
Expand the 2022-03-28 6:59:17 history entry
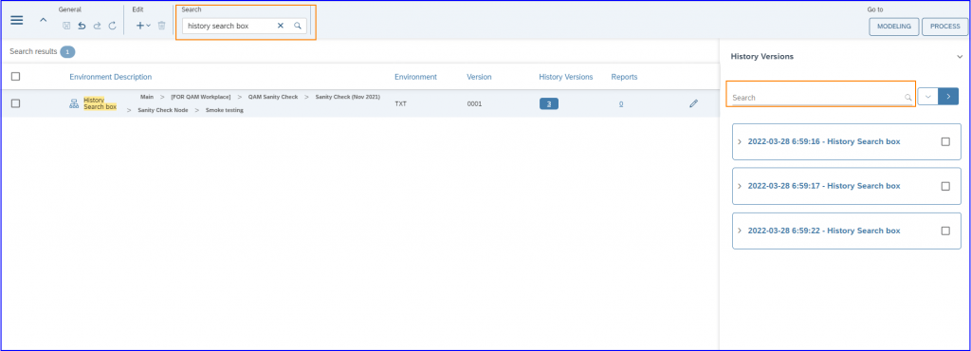pos(740,186)
